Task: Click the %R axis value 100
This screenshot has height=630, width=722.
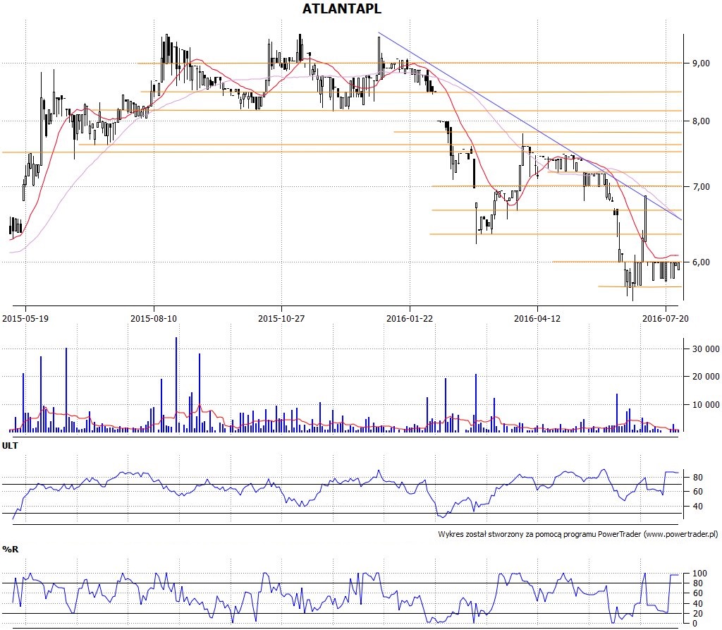Action: pyautogui.click(x=699, y=574)
